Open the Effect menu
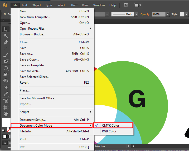This screenshot has height=151, width=189. [74, 5]
